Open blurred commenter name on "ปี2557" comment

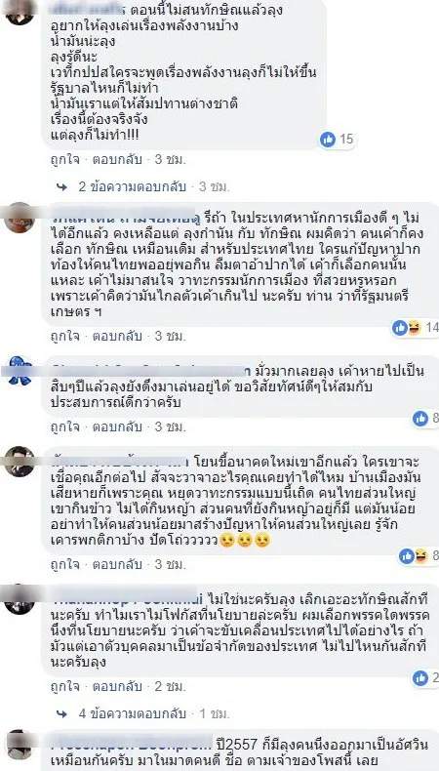(x=132, y=743)
